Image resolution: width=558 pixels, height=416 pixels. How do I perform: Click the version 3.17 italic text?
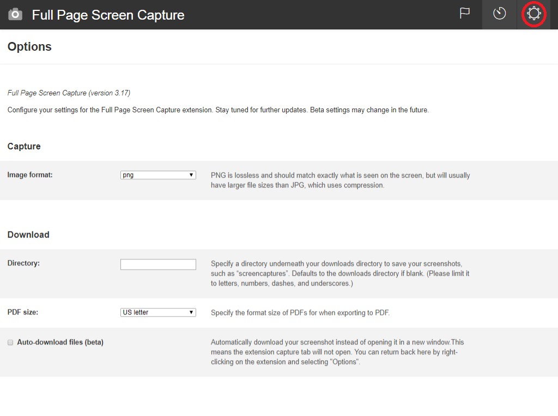pos(69,93)
